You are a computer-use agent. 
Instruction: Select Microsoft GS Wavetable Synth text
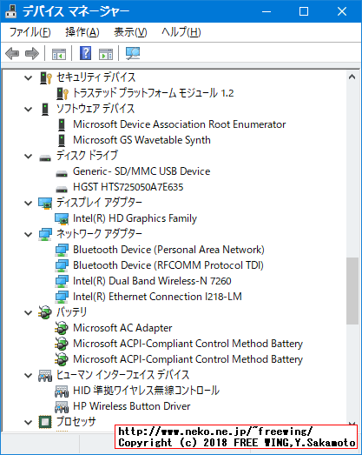tap(142, 140)
